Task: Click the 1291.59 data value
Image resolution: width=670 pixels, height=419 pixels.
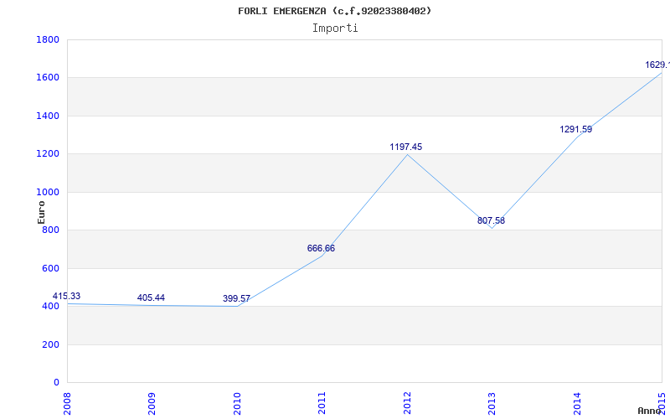Action: pyautogui.click(x=575, y=129)
